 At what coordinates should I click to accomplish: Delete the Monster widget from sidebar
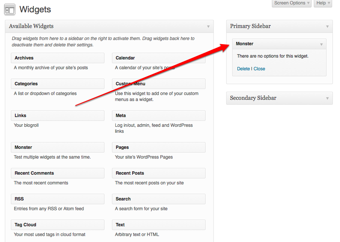pos(243,69)
